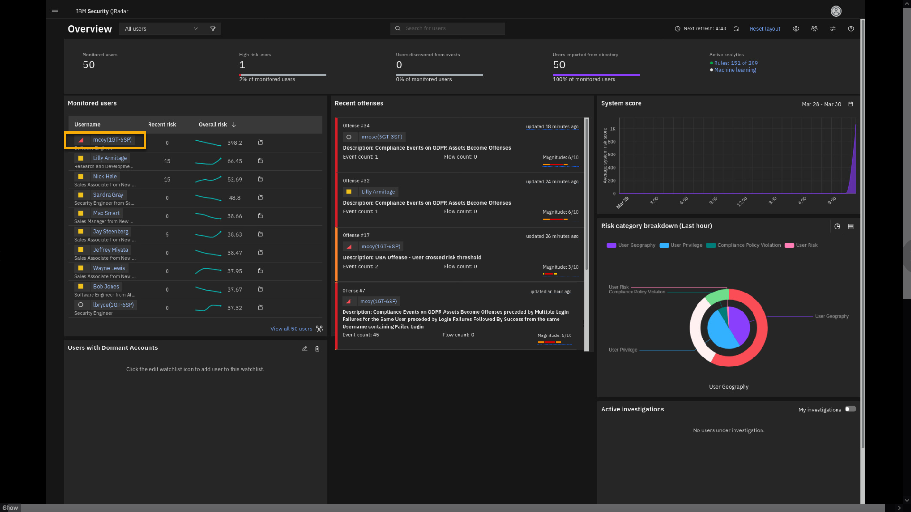Click the refresh icon beside the timer
Viewport: 911px width, 512px height.
click(x=736, y=29)
